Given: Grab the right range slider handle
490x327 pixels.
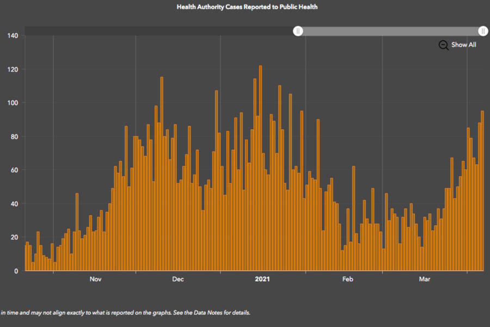Looking at the screenshot, I should click(483, 31).
